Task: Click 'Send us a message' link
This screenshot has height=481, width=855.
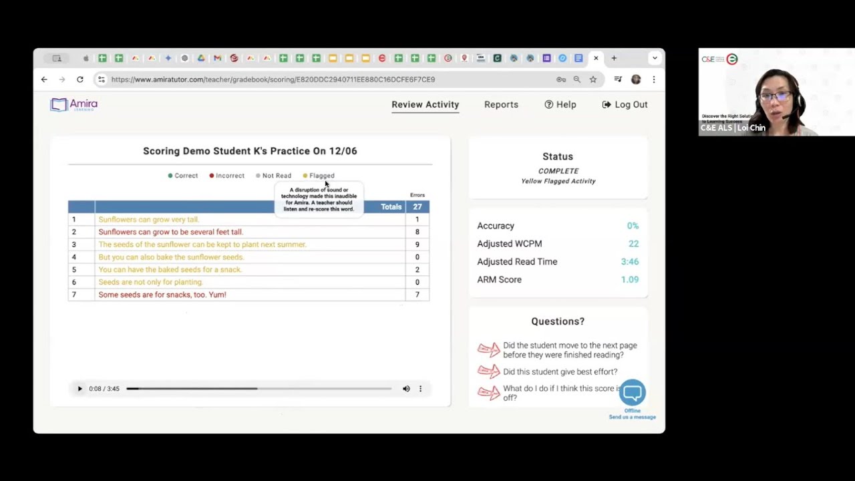Action: coord(632,417)
